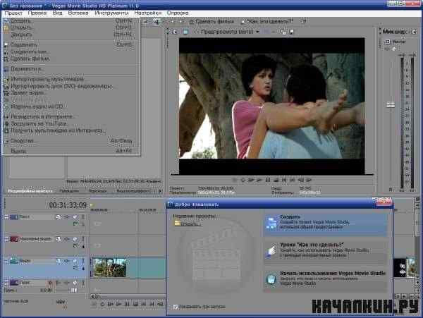The height and width of the screenshot is (318, 423).
Task: Select Загрузить на YouTube menu entry
Action: (71, 124)
